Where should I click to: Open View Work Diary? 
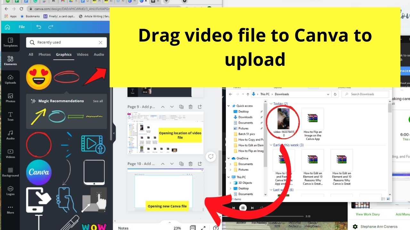pos(367,214)
